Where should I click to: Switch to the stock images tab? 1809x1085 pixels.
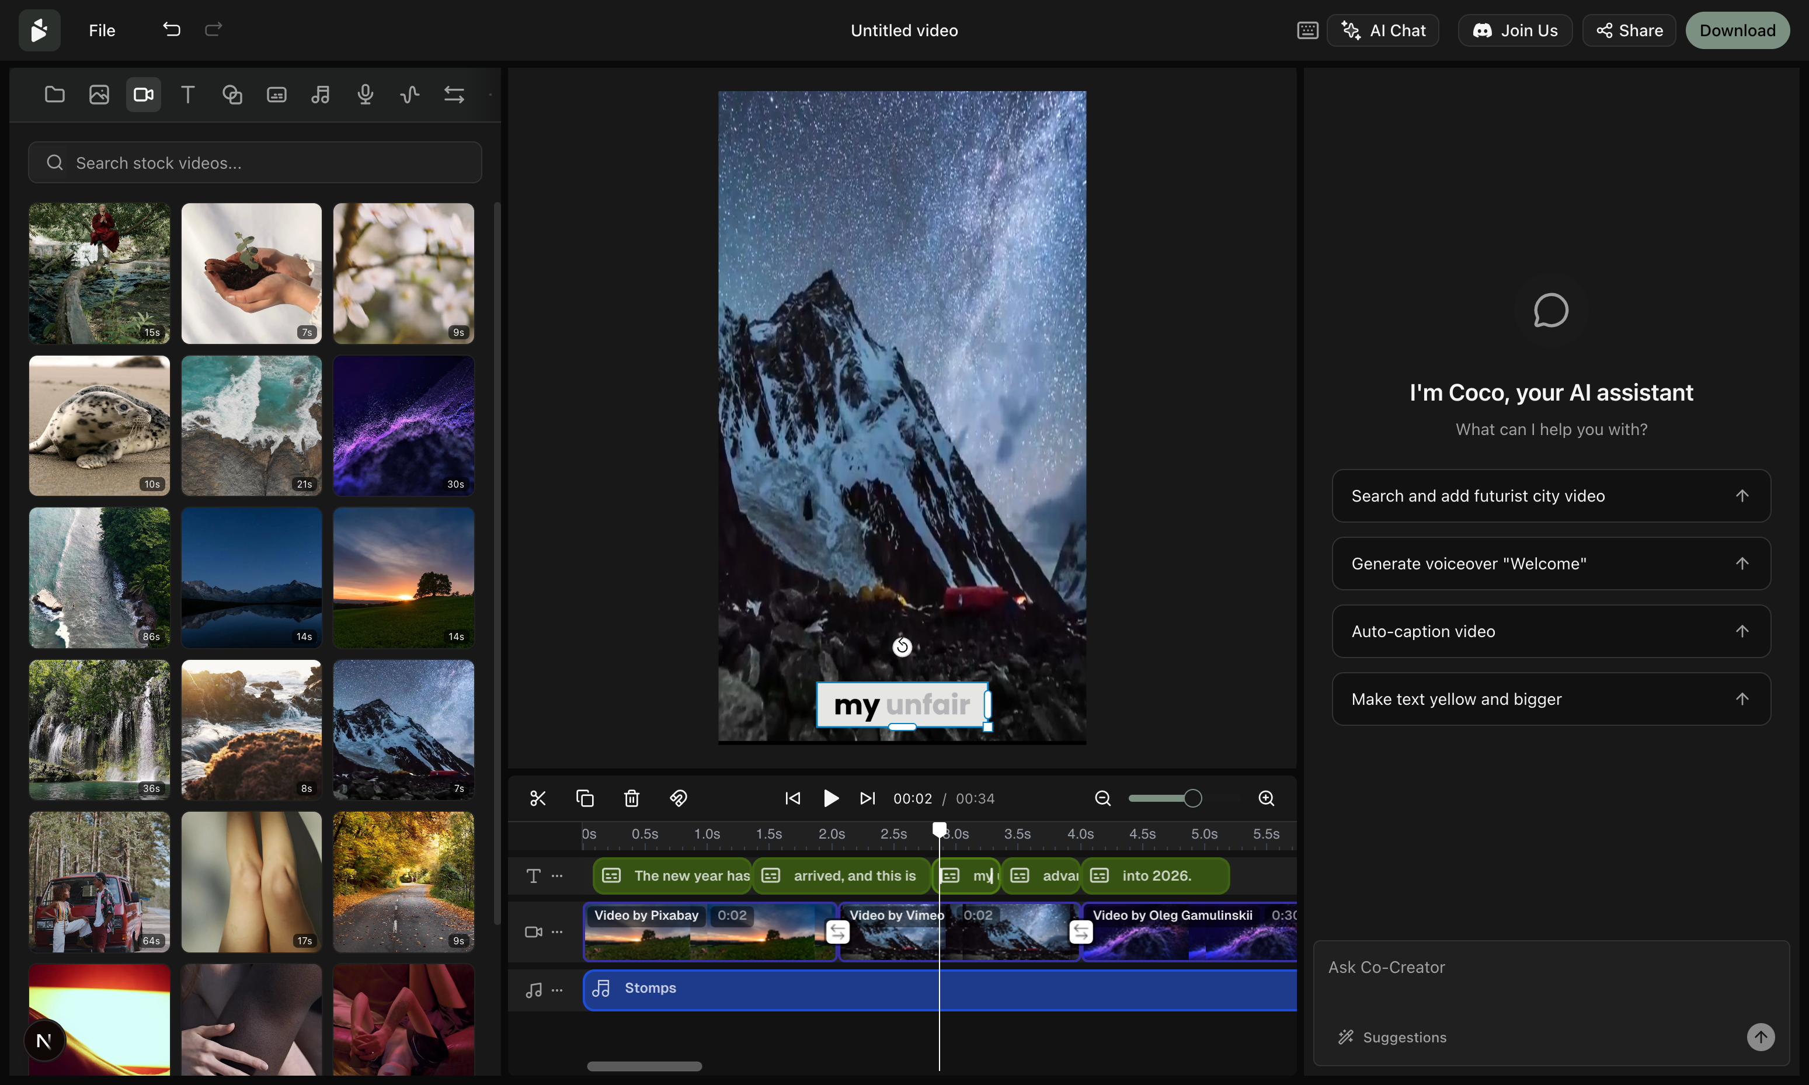(99, 95)
